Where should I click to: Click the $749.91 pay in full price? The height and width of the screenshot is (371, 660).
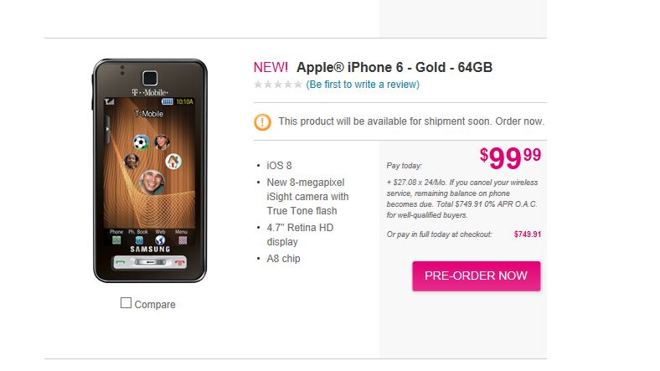click(528, 234)
